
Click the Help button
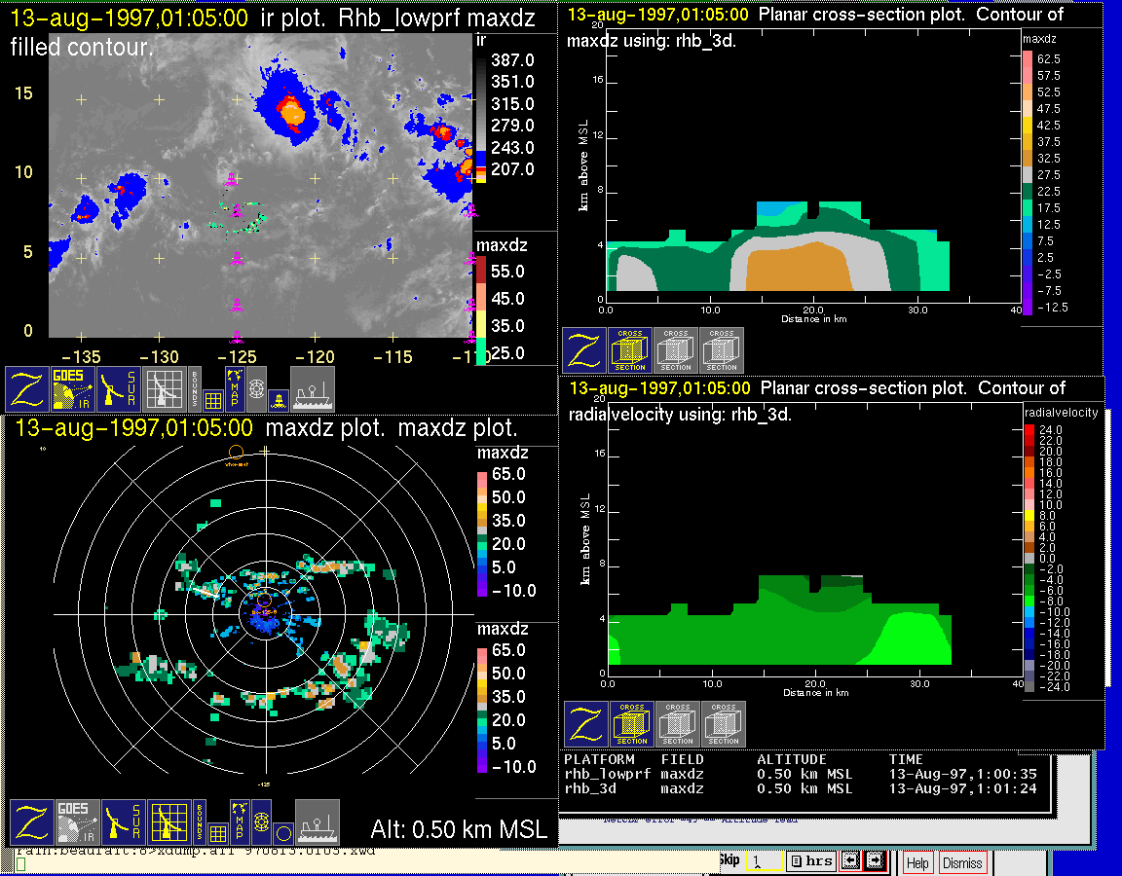(916, 862)
